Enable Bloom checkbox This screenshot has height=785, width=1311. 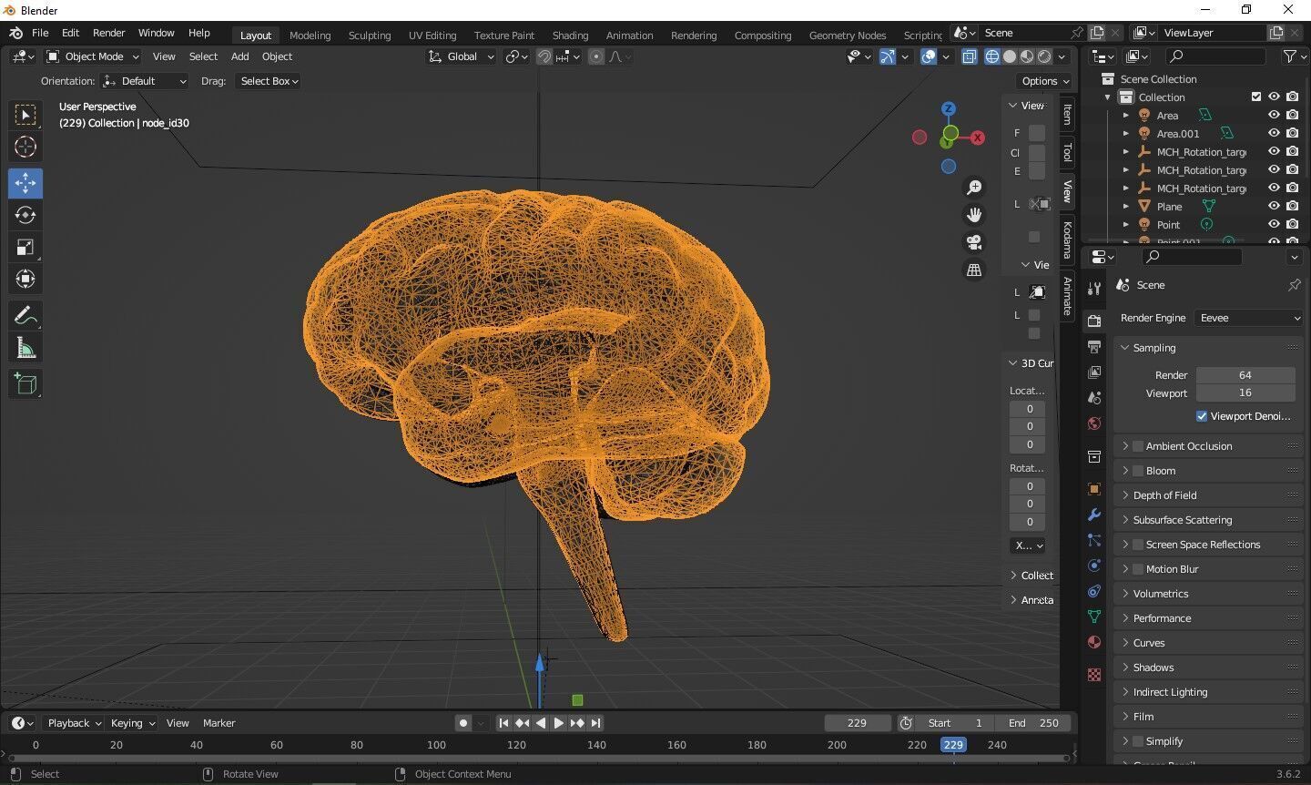pyautogui.click(x=1137, y=471)
